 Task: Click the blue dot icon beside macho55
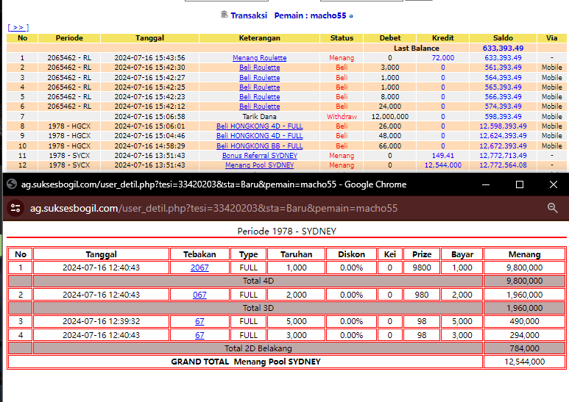(x=351, y=16)
